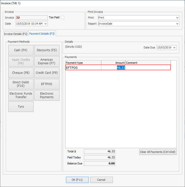The height and width of the screenshot is (187, 185).
Task: Expand the Report InvoiceSale dropdown
Action: [177, 24]
